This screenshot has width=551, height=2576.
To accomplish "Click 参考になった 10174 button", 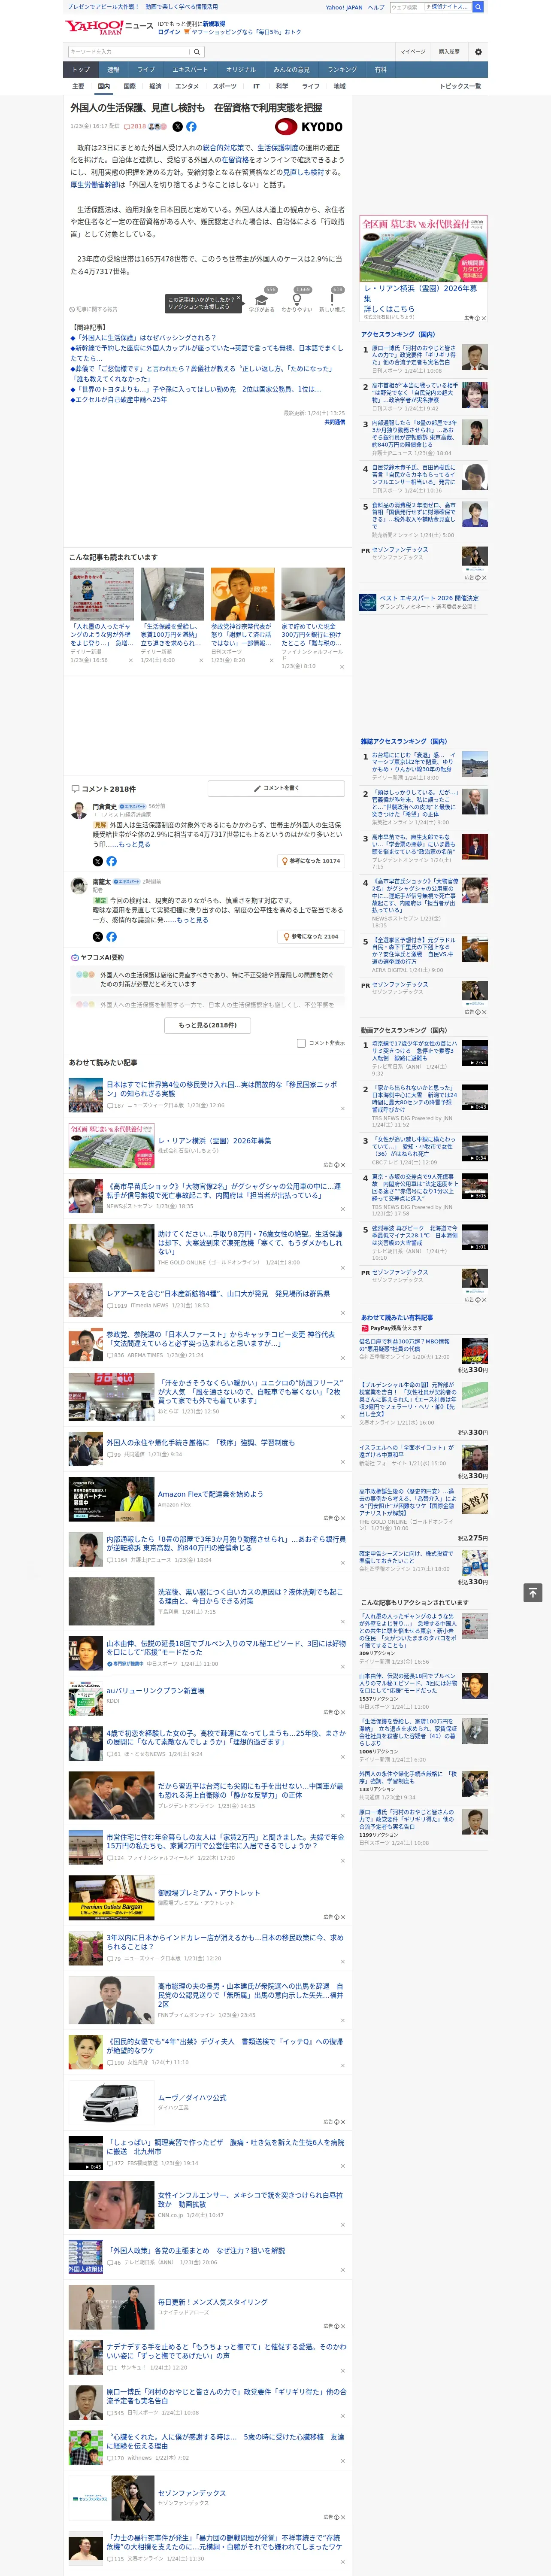I will pos(311,861).
